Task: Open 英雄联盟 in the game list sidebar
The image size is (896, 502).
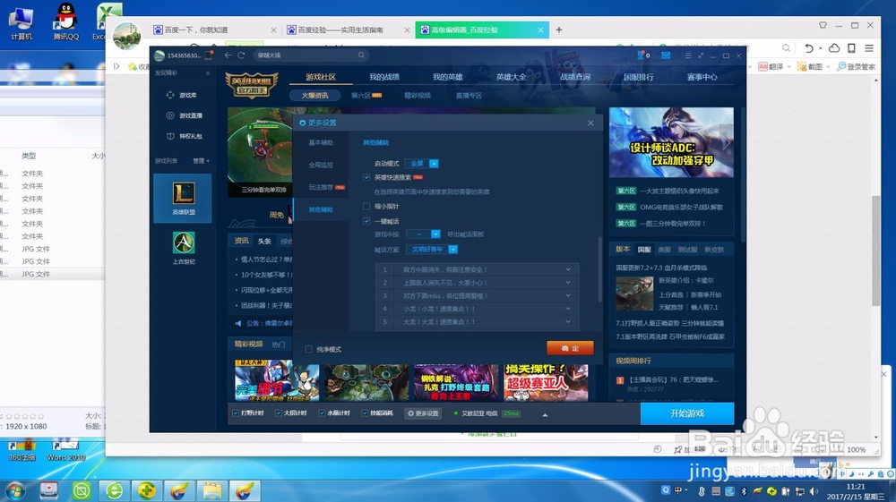Action: [x=183, y=198]
